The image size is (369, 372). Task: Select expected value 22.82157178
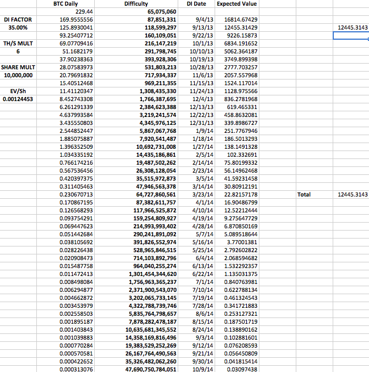pos(237,195)
